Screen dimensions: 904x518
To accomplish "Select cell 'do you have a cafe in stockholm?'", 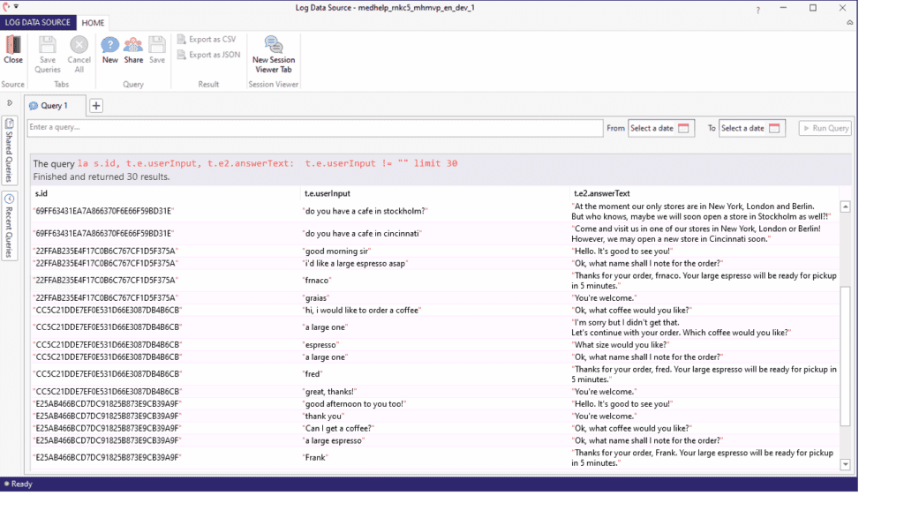I will coord(365,212).
